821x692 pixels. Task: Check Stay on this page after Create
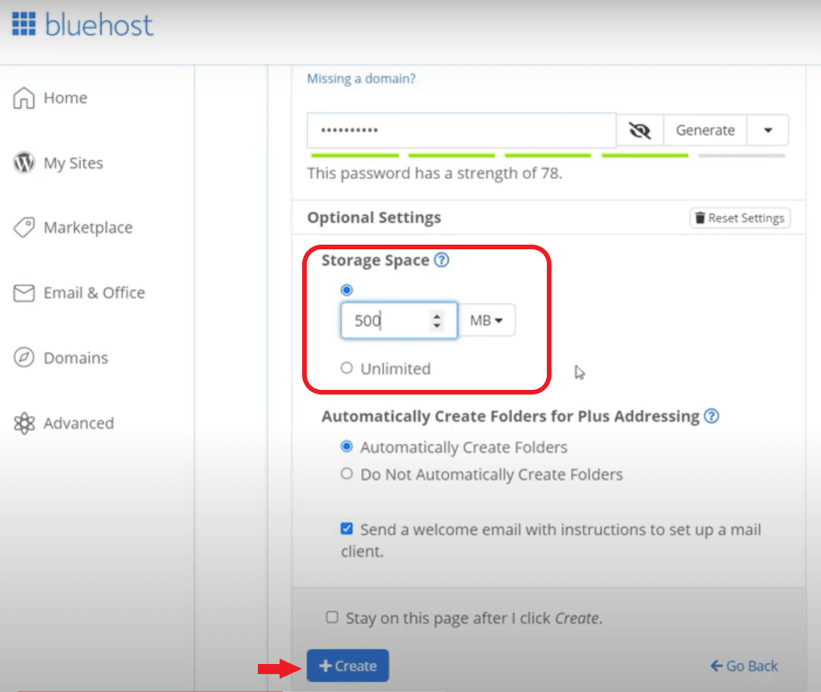[x=332, y=617]
